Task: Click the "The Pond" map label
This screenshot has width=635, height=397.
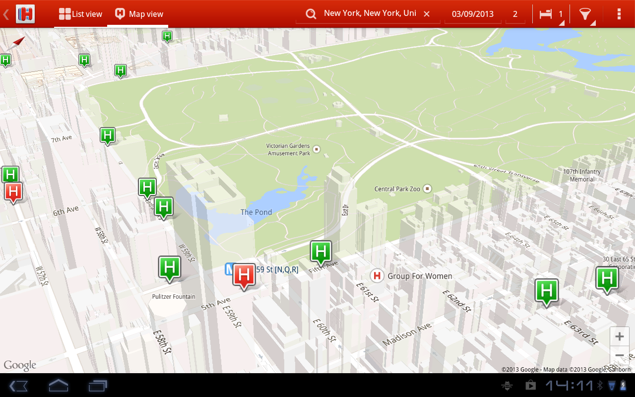Action: (x=256, y=212)
